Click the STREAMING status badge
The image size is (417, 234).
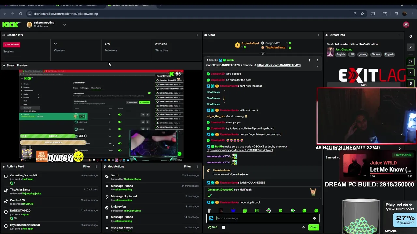click(11, 45)
